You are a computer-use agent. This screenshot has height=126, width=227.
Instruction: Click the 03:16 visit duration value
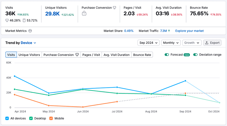coord(162,14)
